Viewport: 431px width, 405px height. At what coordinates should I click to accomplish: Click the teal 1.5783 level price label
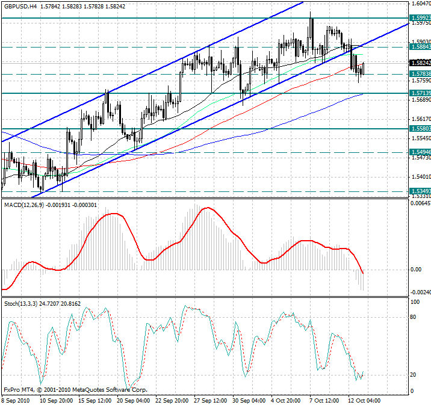click(420, 74)
